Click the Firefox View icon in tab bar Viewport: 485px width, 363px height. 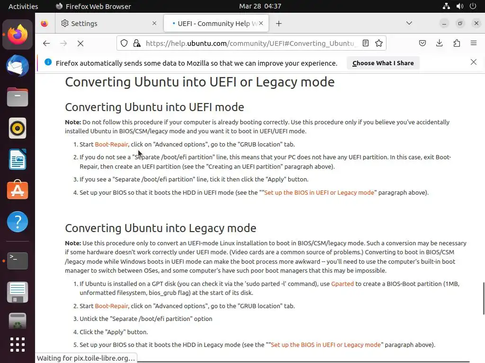(45, 24)
